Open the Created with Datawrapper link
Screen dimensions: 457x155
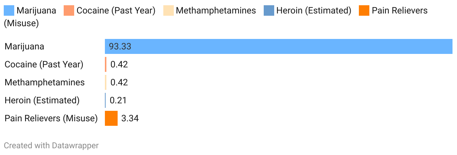51,146
